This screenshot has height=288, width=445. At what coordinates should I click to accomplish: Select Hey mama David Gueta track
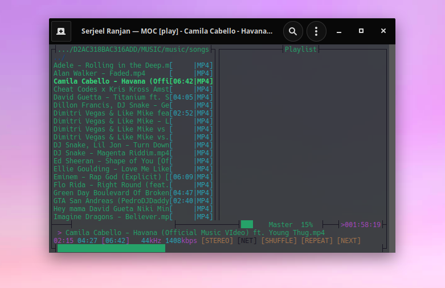pyautogui.click(x=133, y=208)
